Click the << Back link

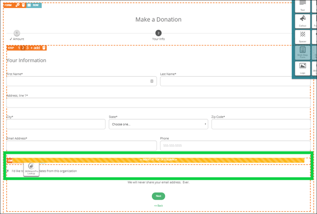(158, 205)
